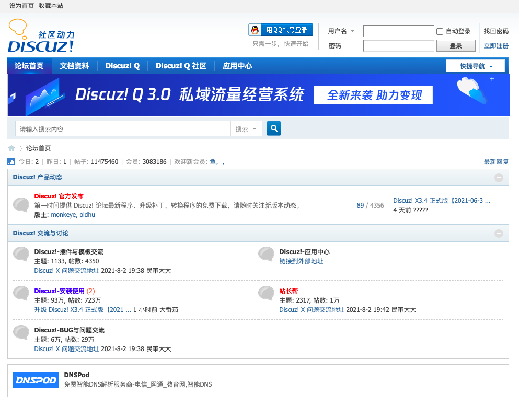
Task: Open the 用户名 login type dropdown
Action: pyautogui.click(x=341, y=31)
